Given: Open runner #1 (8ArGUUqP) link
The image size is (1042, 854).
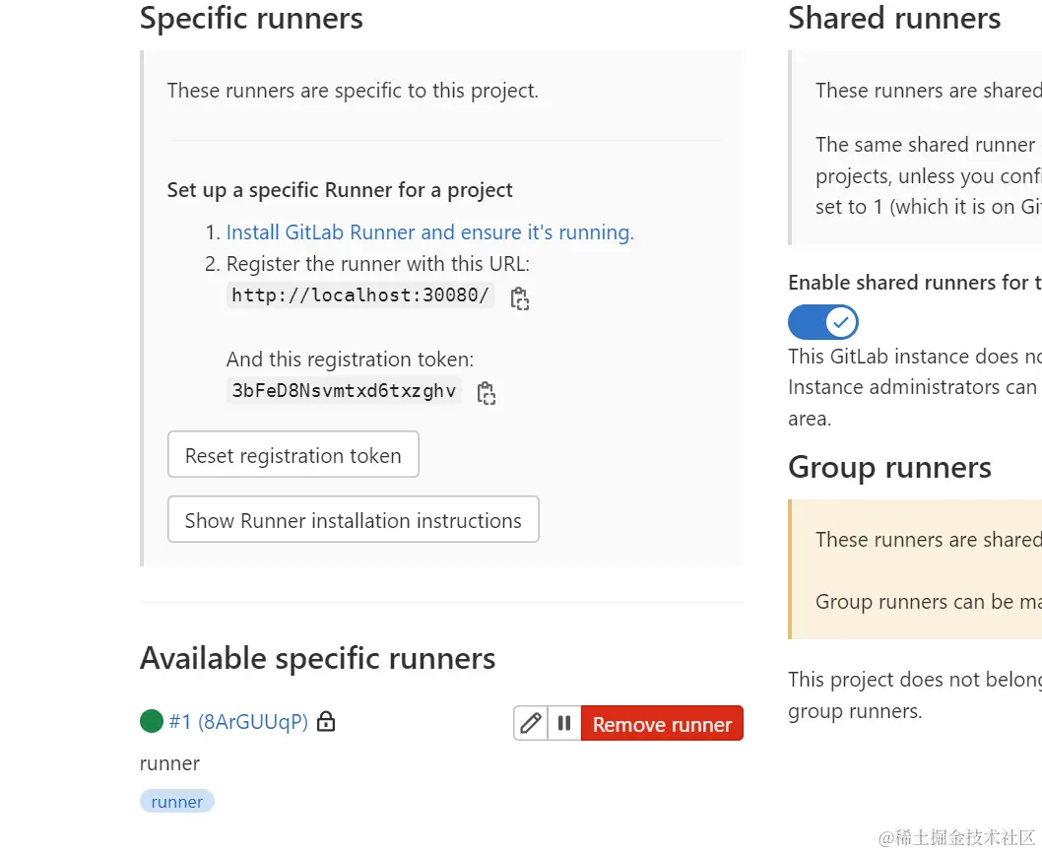Looking at the screenshot, I should click(238, 722).
